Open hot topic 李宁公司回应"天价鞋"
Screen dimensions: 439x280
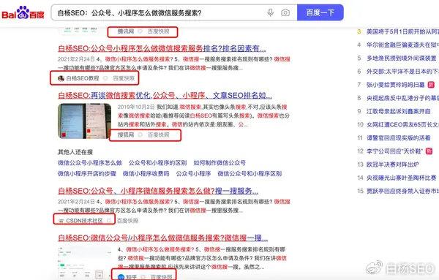click(394, 151)
